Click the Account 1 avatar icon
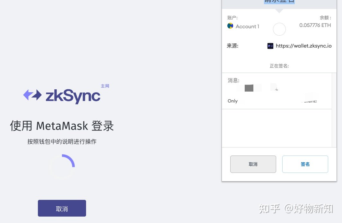The image size is (342, 223). click(230, 26)
